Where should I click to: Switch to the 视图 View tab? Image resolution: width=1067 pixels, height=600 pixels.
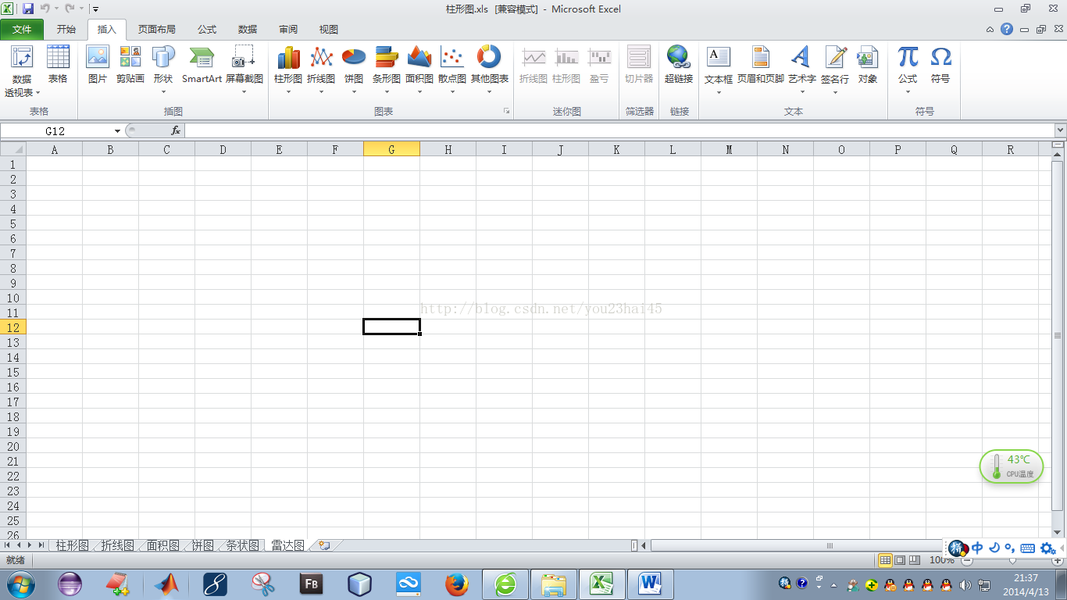[x=329, y=30]
